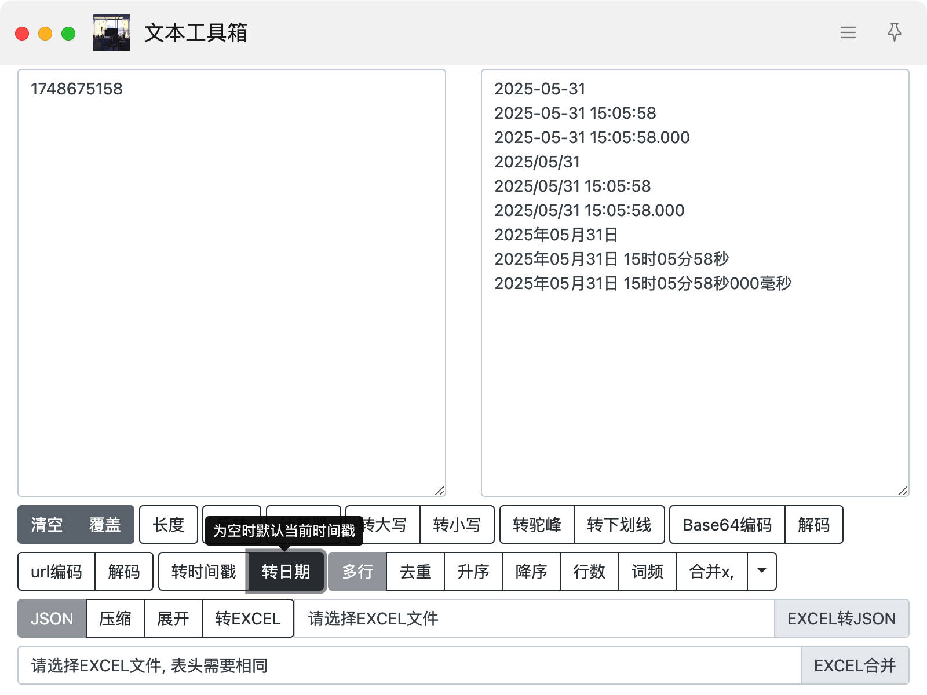
Task: Remove duplicates using 去重 button
Action: coord(415,572)
